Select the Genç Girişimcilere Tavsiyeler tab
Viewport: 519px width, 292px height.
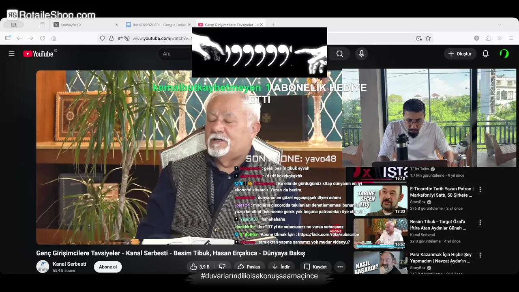[x=230, y=25]
